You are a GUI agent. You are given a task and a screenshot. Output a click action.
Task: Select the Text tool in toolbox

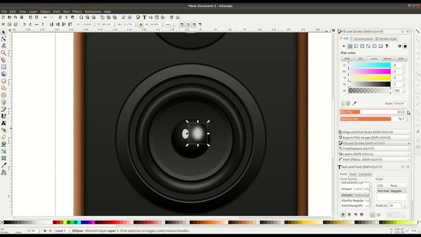pos(3,123)
